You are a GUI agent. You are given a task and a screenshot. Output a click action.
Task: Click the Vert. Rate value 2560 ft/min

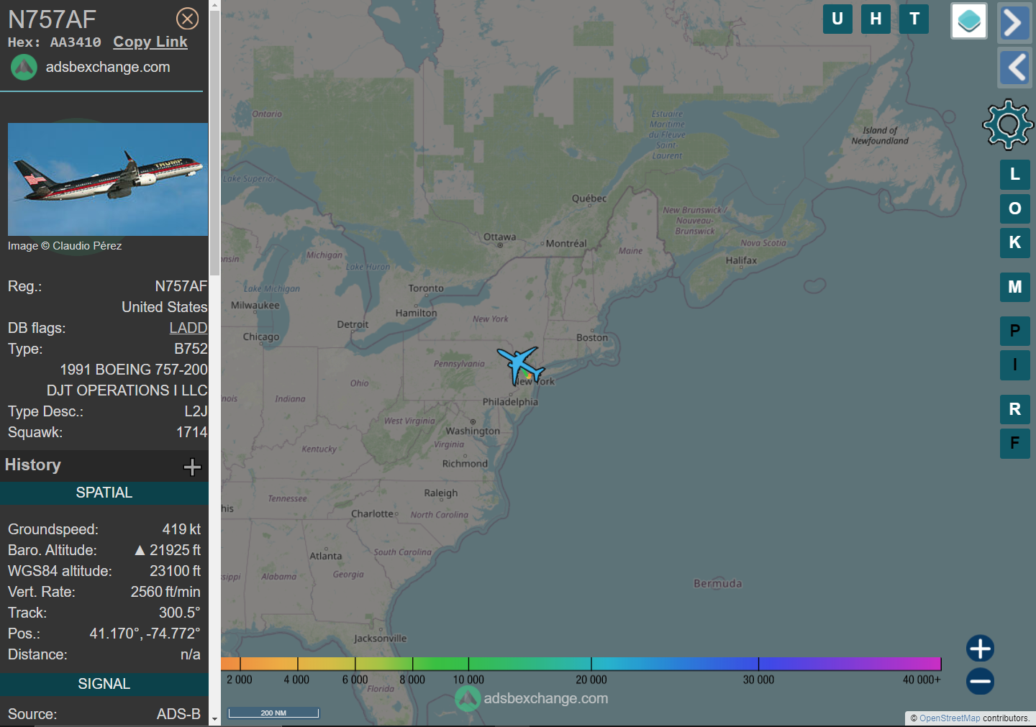[x=165, y=592]
